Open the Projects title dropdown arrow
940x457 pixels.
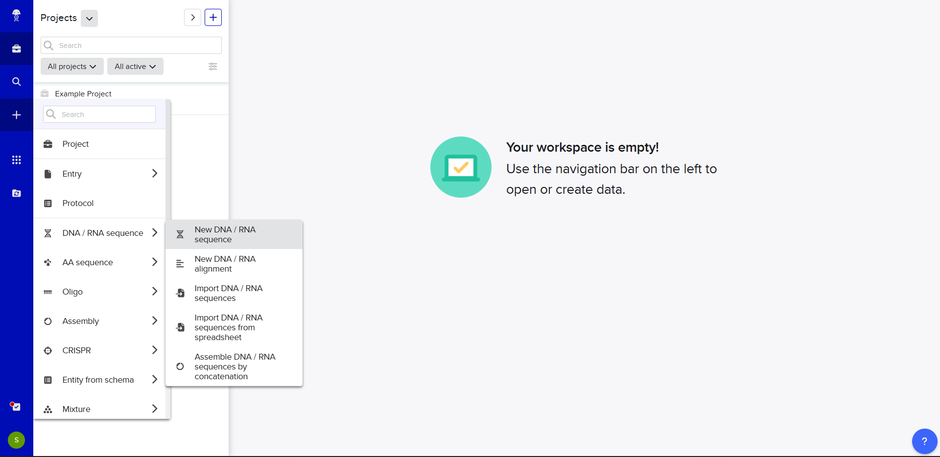coord(89,19)
